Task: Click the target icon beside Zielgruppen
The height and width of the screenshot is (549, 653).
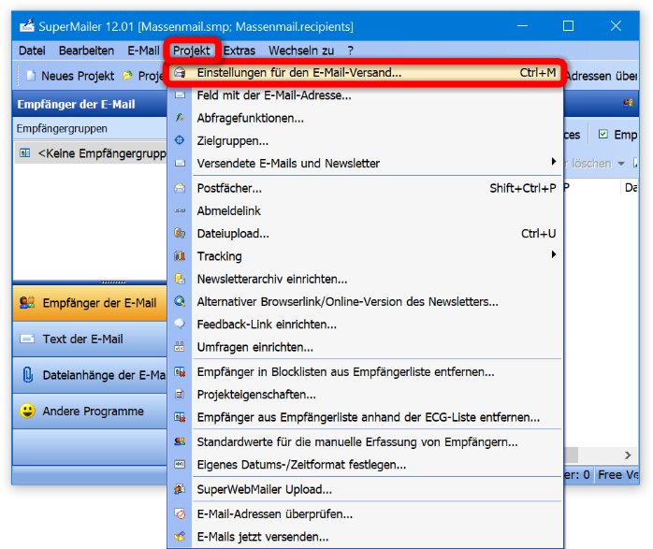Action: click(x=180, y=140)
